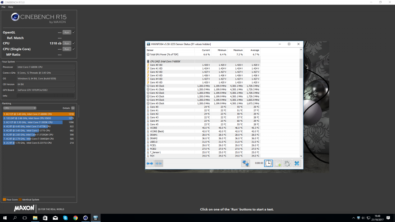Select ranking row Core i7-3720QM

tap(39, 135)
